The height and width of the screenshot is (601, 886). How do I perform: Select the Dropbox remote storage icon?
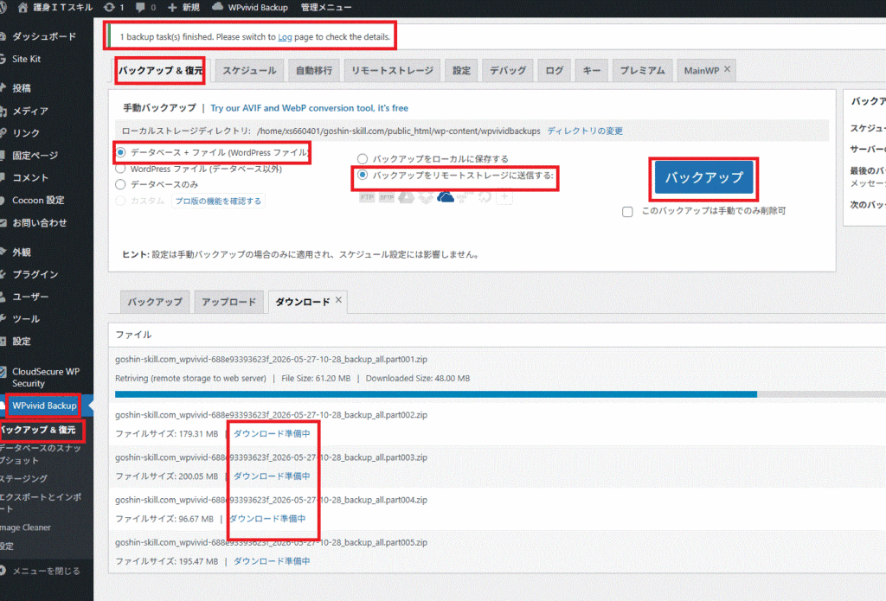coord(426,197)
